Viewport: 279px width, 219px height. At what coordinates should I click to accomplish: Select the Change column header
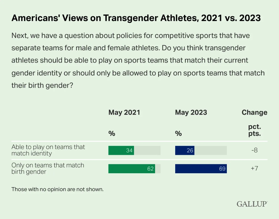click(x=254, y=112)
